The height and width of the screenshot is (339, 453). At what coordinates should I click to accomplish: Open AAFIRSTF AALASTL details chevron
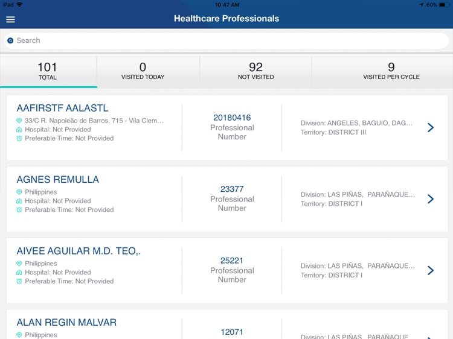click(431, 127)
